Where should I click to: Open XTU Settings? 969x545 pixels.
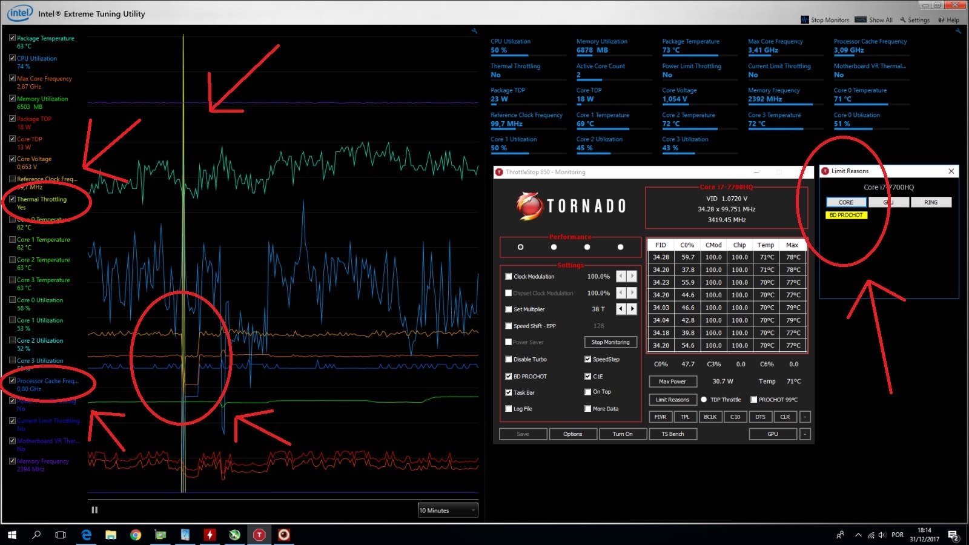click(914, 20)
